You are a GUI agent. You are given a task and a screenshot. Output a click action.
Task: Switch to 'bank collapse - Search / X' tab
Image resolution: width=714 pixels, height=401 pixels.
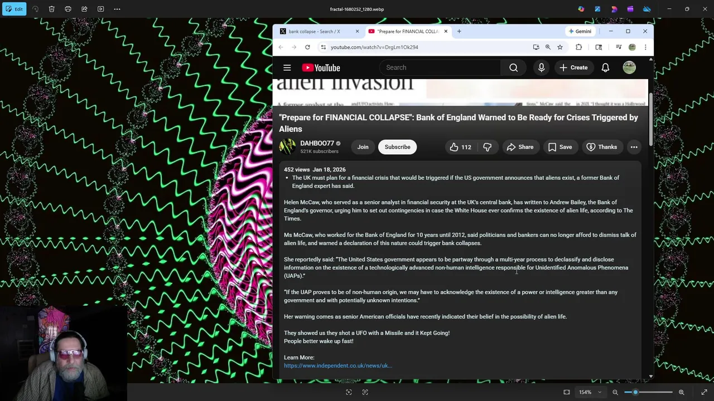click(314, 31)
